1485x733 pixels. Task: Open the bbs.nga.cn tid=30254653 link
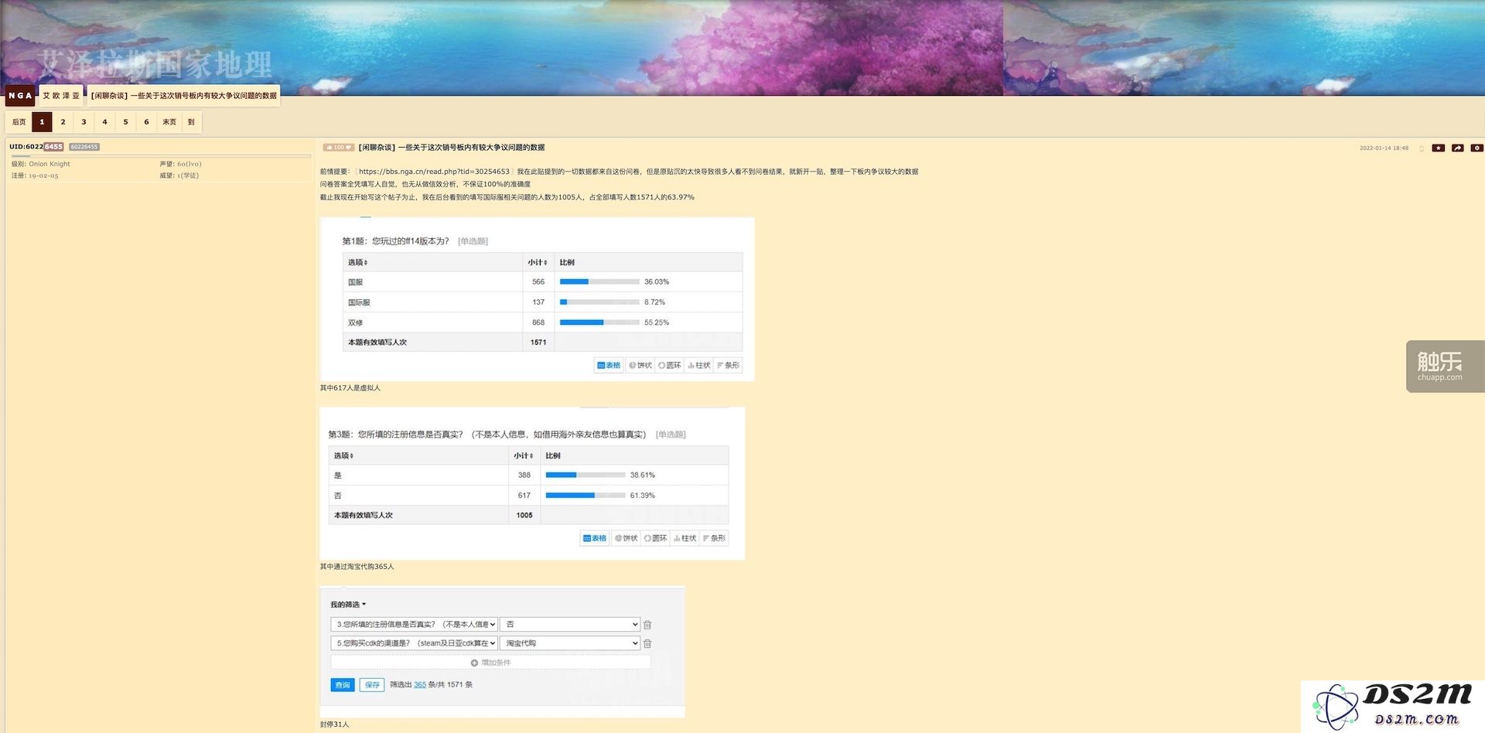coord(434,172)
